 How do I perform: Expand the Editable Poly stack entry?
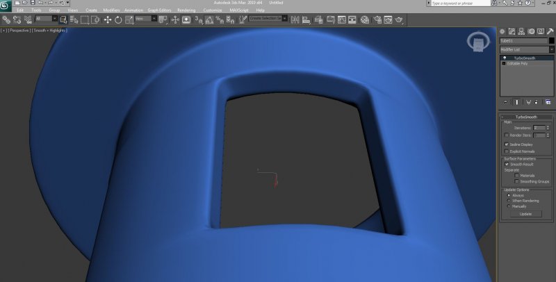[x=503, y=63]
